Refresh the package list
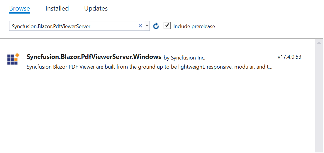 pyautogui.click(x=156, y=26)
